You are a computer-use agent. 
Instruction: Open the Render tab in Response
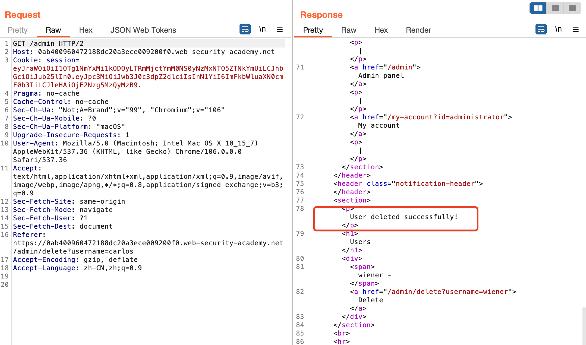tap(418, 30)
